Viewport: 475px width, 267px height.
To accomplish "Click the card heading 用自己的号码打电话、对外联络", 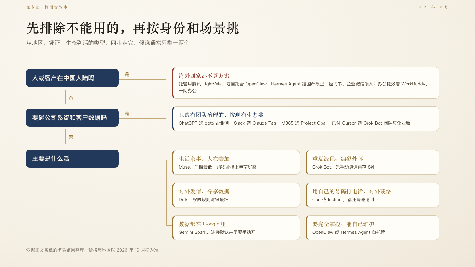I will coord(352,192).
